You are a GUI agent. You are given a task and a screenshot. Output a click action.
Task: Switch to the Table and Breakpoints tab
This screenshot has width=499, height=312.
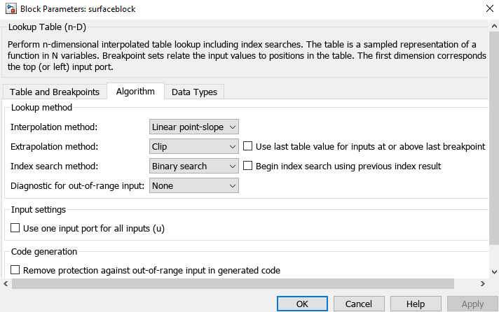click(54, 92)
